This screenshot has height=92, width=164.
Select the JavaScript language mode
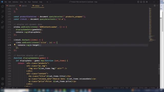click(134, 88)
